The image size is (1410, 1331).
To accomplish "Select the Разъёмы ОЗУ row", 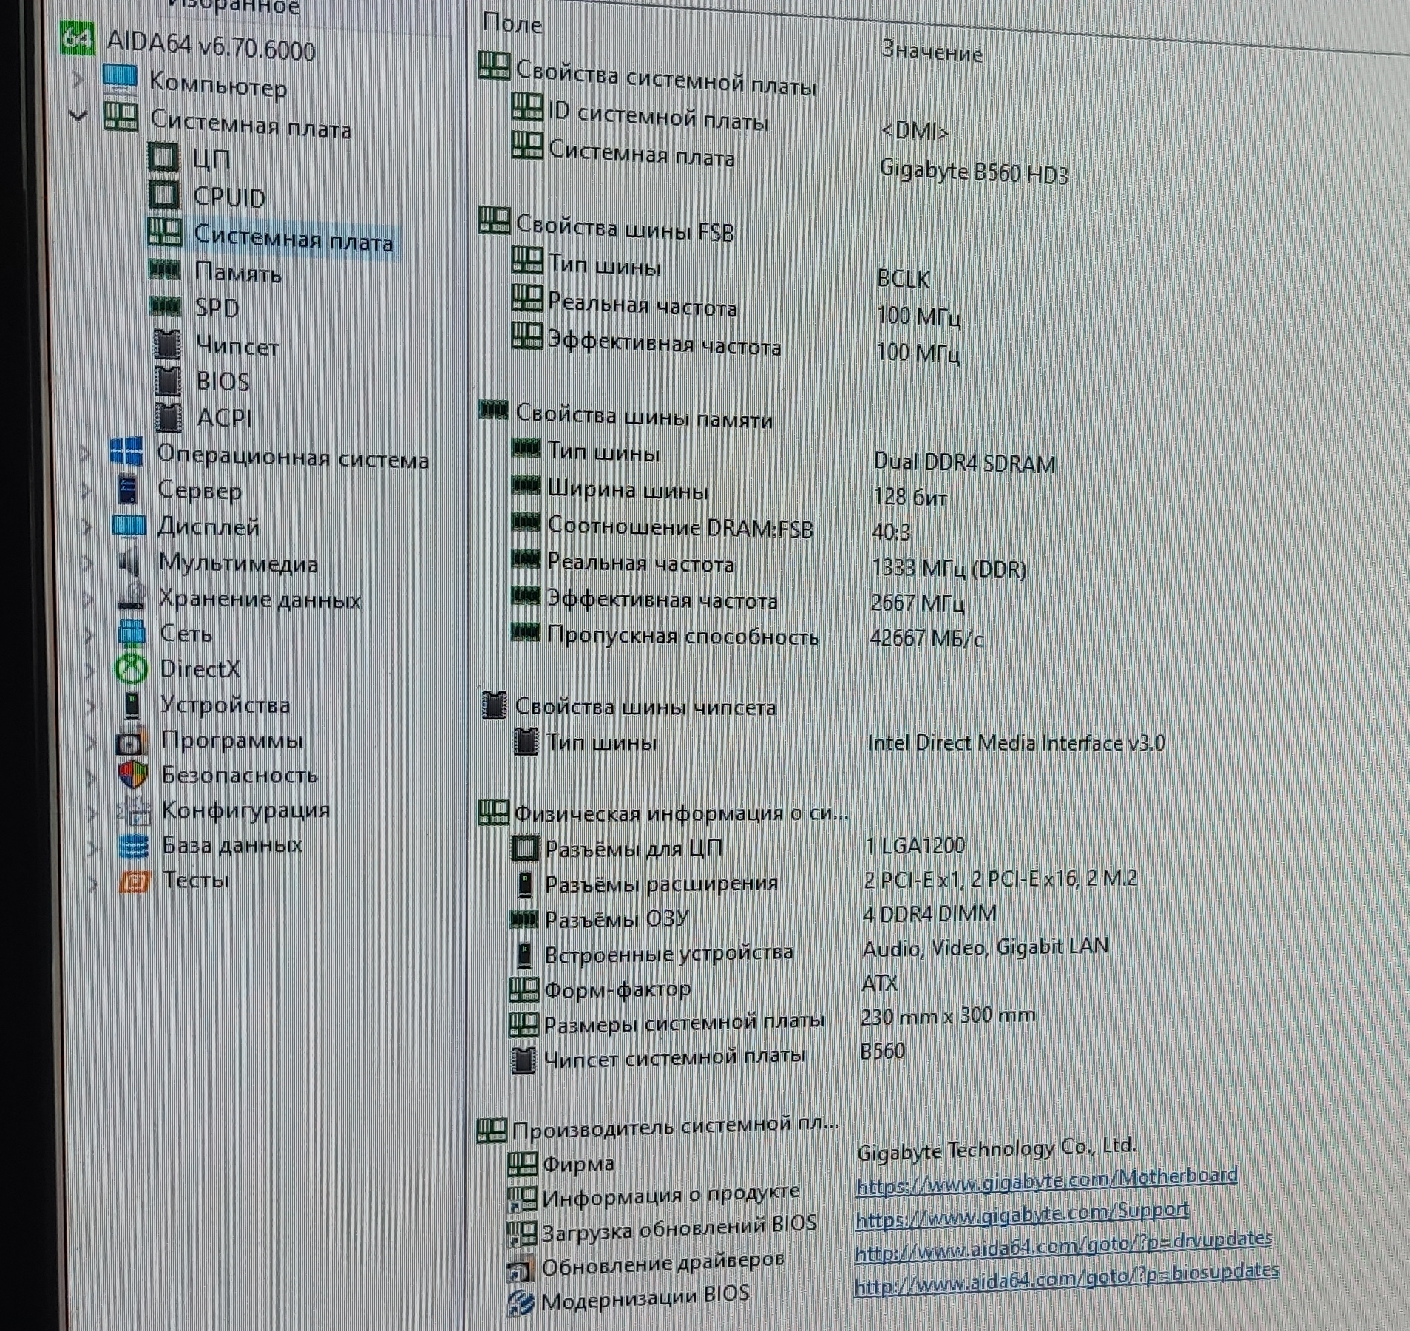I will click(617, 919).
